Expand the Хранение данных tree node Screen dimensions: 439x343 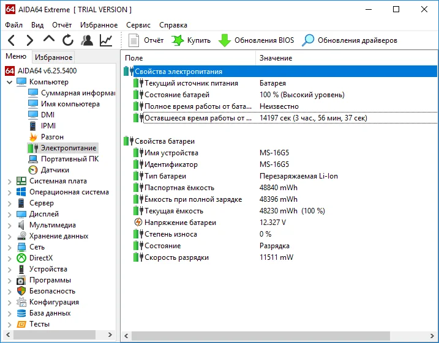(10, 237)
